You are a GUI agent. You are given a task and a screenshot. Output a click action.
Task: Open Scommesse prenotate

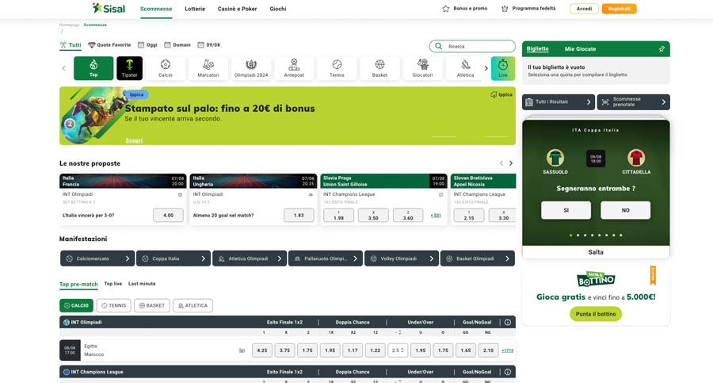634,102
